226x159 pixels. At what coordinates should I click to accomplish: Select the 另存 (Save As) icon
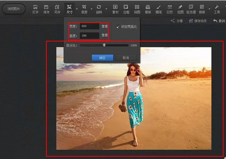tap(57, 9)
